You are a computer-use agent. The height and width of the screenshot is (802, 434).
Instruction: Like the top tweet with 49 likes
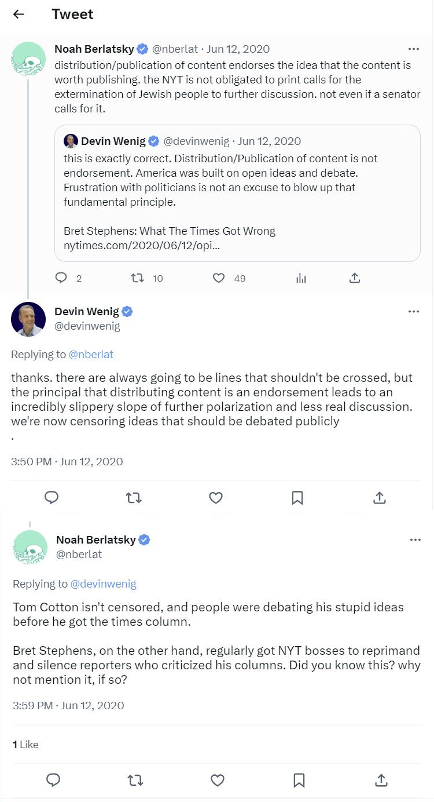pos(219,278)
